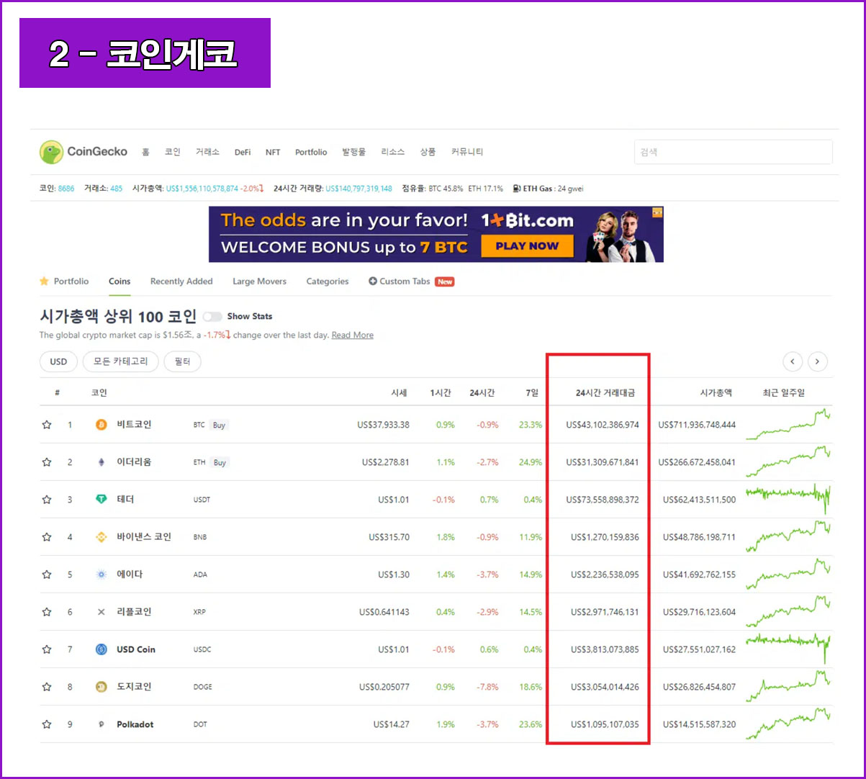Click the Tether USDT coin icon
The image size is (866, 779).
point(102,500)
